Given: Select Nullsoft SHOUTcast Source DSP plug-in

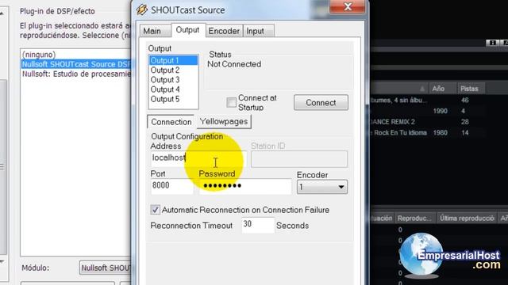Looking at the screenshot, I should point(76,64).
